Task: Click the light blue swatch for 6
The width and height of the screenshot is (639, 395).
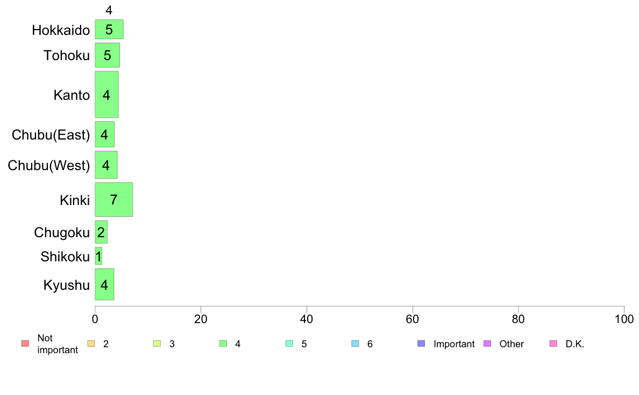Action: tap(356, 343)
